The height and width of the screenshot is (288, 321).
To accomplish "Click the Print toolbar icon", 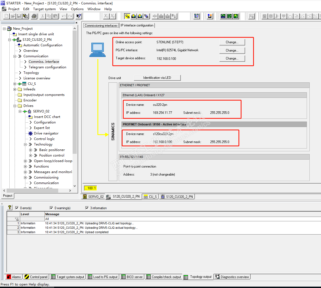I will coord(34,16).
